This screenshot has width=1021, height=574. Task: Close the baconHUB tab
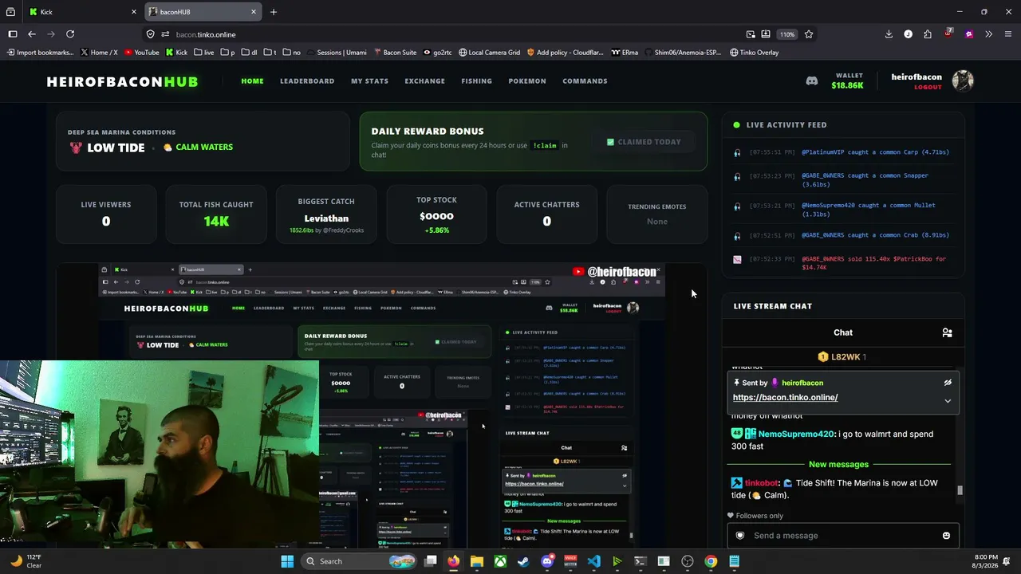(254, 12)
